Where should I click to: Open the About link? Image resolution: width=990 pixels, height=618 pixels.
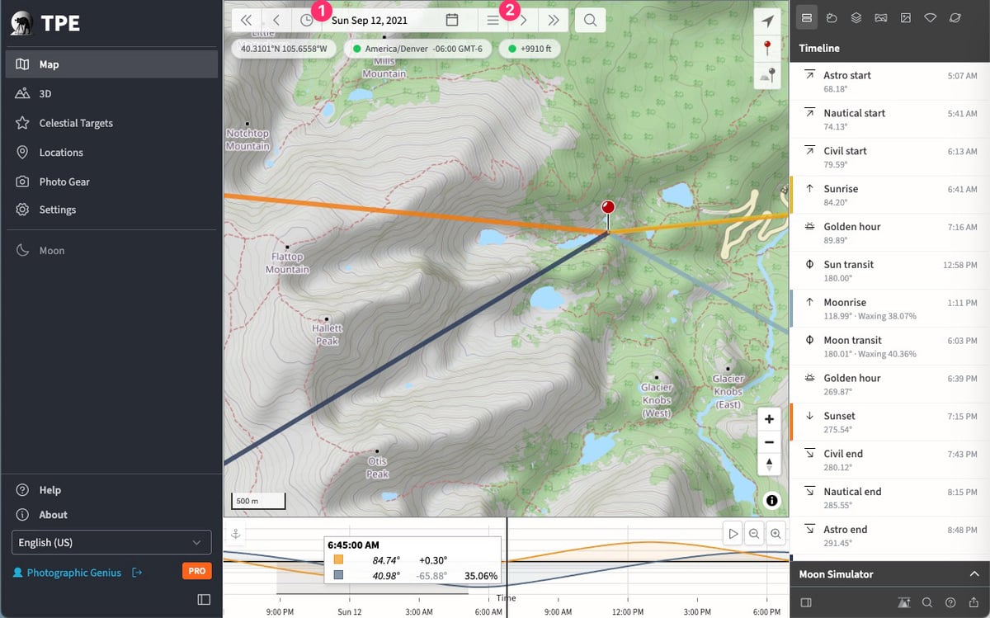pos(53,515)
